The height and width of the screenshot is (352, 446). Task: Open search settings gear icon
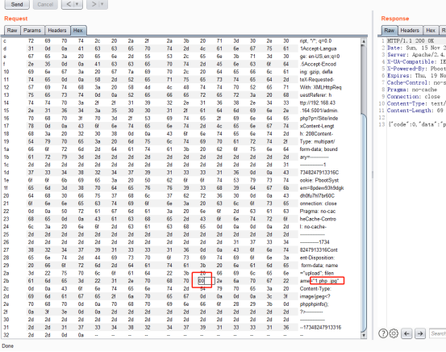(x=394, y=333)
